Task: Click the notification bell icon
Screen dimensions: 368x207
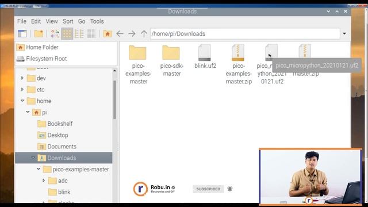Action: point(230,189)
